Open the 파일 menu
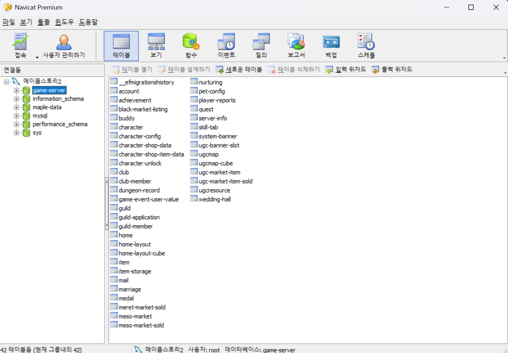Screen dimensions: 508x353 pos(8,22)
